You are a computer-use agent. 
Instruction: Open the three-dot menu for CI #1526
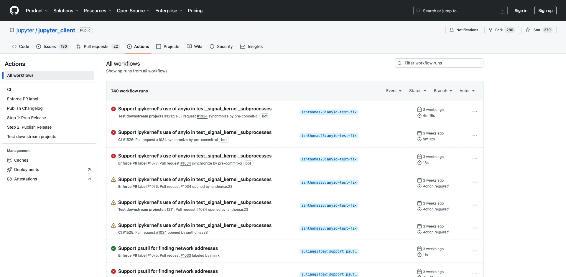coord(475,135)
